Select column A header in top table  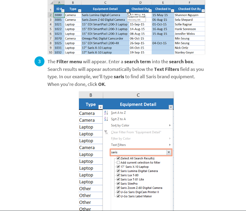pos(59,3)
